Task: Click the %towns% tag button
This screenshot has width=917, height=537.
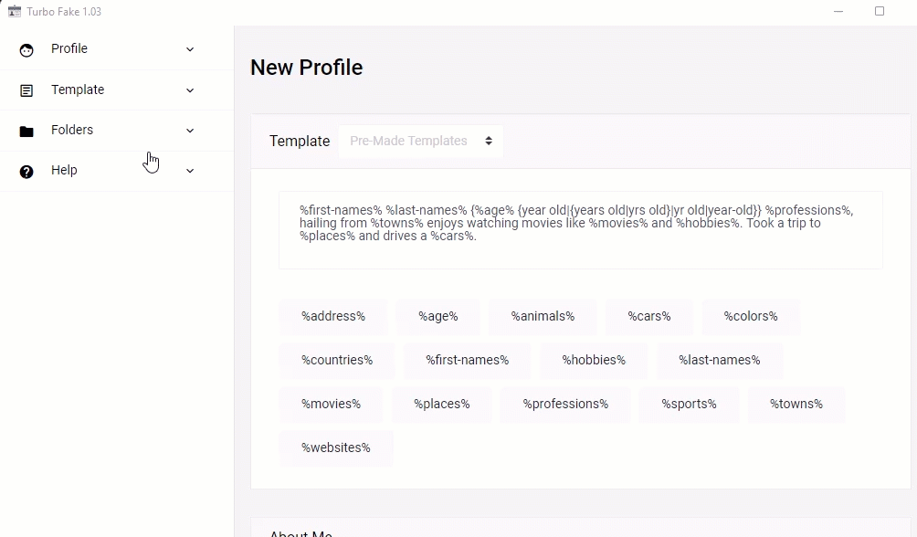Action: (796, 404)
